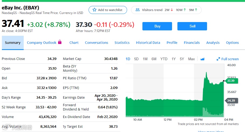Select the 1M chart range
Image resolution: width=245 pixels, height=132 pixels.
tap(145, 59)
